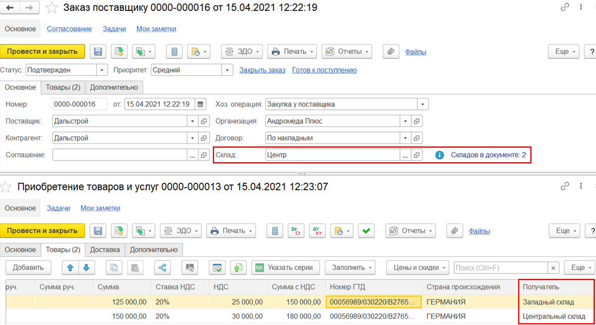Open Склад Центр record icon
Image resolution: width=596 pixels, height=325 pixels.
417,155
